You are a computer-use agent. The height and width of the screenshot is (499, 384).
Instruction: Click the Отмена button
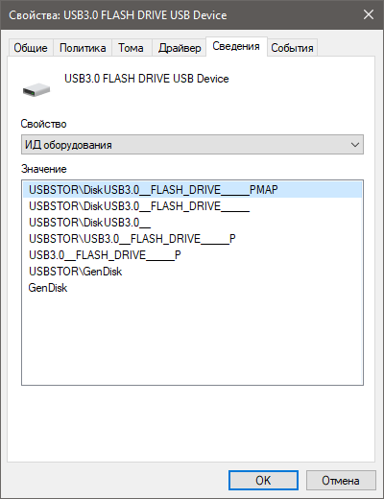click(x=341, y=480)
